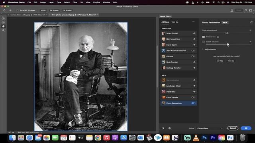Open the App Store from the Dock
255x143 pixels.
[124, 138]
